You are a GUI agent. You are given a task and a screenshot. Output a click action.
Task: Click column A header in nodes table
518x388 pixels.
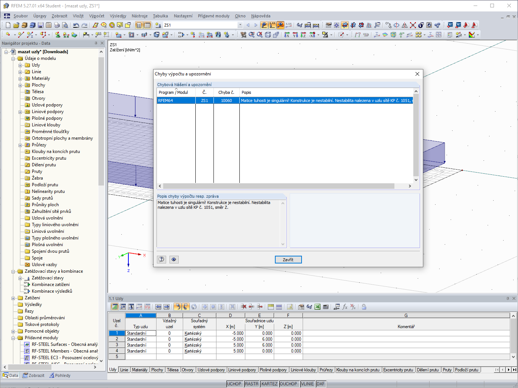coord(141,316)
